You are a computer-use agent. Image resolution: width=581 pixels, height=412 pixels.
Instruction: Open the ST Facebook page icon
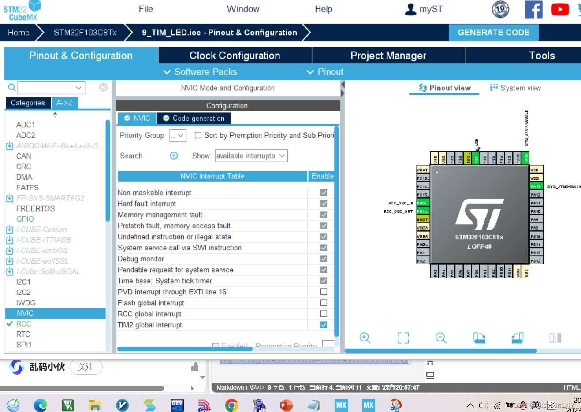533,9
